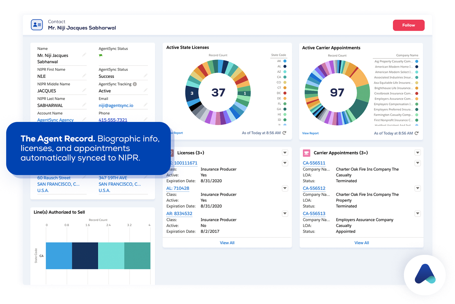Click the Carrier Appointments pink cup icon

pos(306,153)
